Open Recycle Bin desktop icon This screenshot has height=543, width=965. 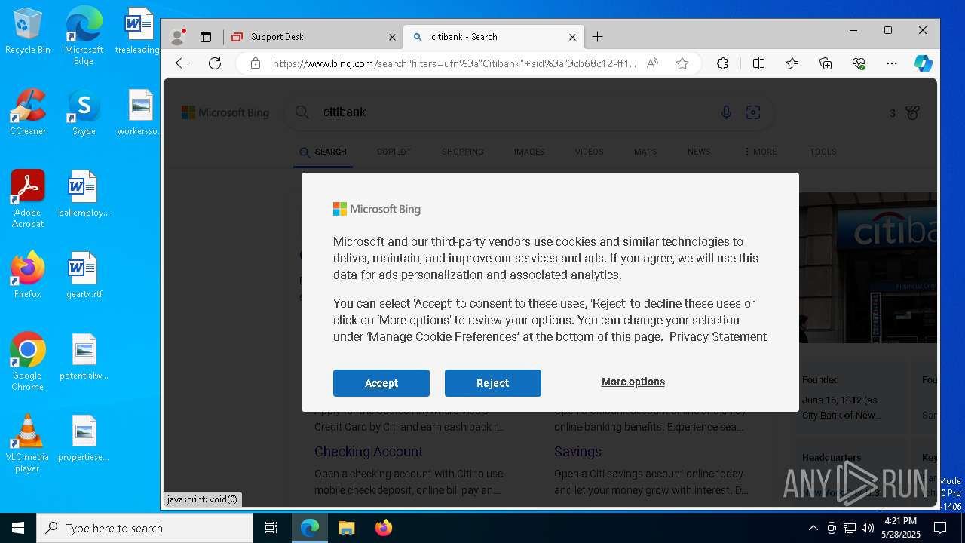(x=28, y=31)
